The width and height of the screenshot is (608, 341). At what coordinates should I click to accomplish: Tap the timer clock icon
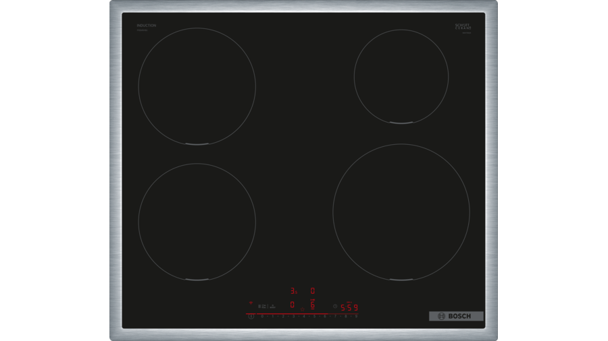click(335, 306)
